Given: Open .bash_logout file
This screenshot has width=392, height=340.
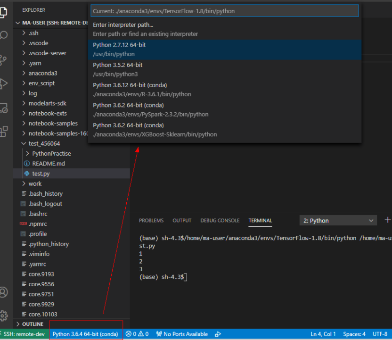Looking at the screenshot, I should point(45,204).
